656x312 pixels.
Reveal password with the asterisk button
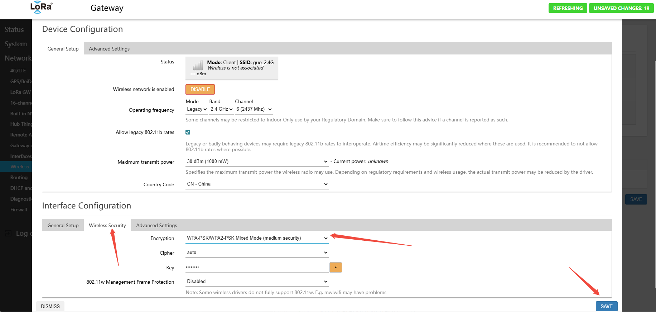tap(335, 268)
